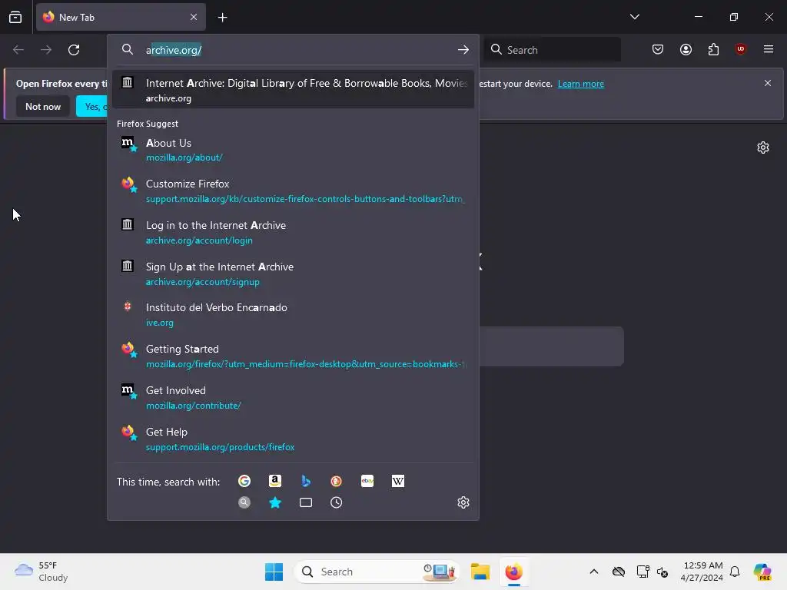The height and width of the screenshot is (590, 787).
Task: Search in Bookmarks star icon
Action: (275, 502)
